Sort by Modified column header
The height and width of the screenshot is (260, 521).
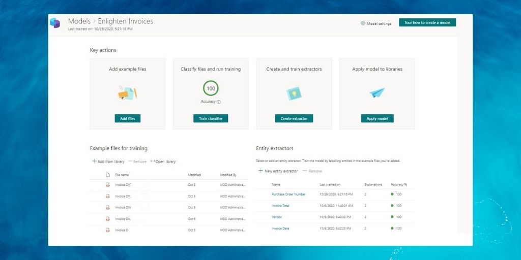pyautogui.click(x=194, y=175)
